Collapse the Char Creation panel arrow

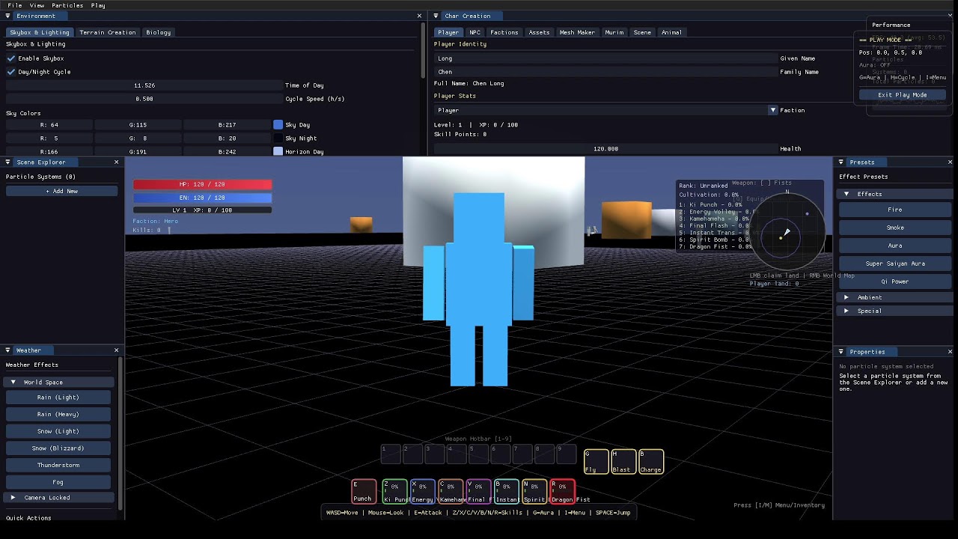(x=436, y=16)
